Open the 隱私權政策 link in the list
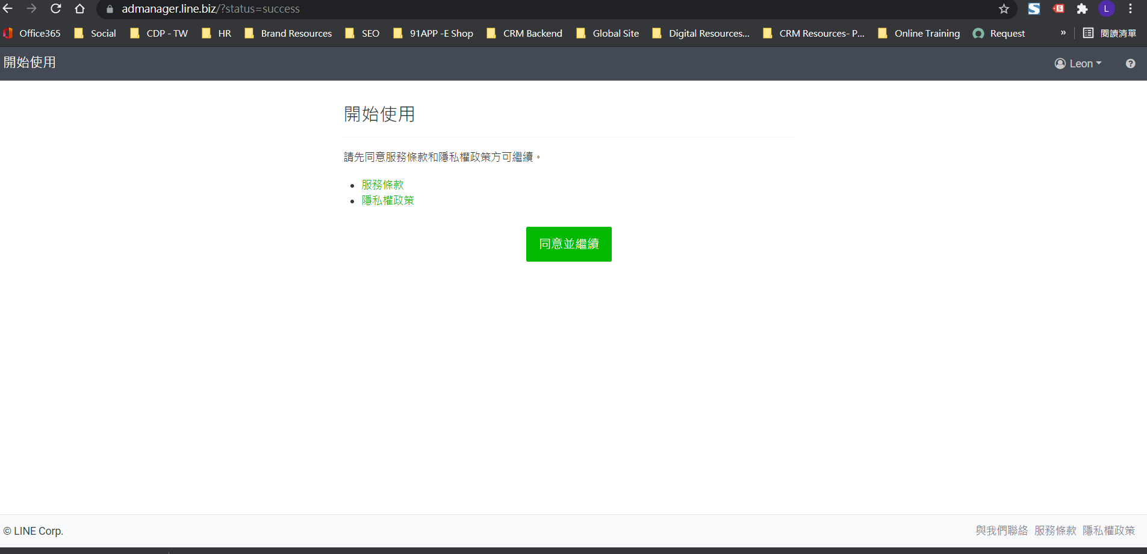The height and width of the screenshot is (554, 1147). coord(388,200)
